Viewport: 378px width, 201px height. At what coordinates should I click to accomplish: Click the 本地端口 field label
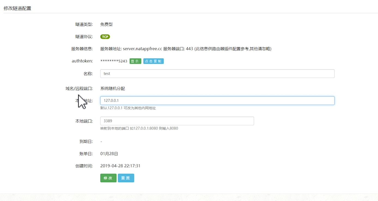pos(84,121)
